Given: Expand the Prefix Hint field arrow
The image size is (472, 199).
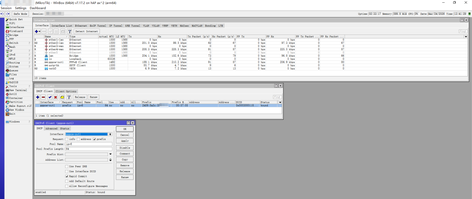Looking at the screenshot, I should point(111,154).
